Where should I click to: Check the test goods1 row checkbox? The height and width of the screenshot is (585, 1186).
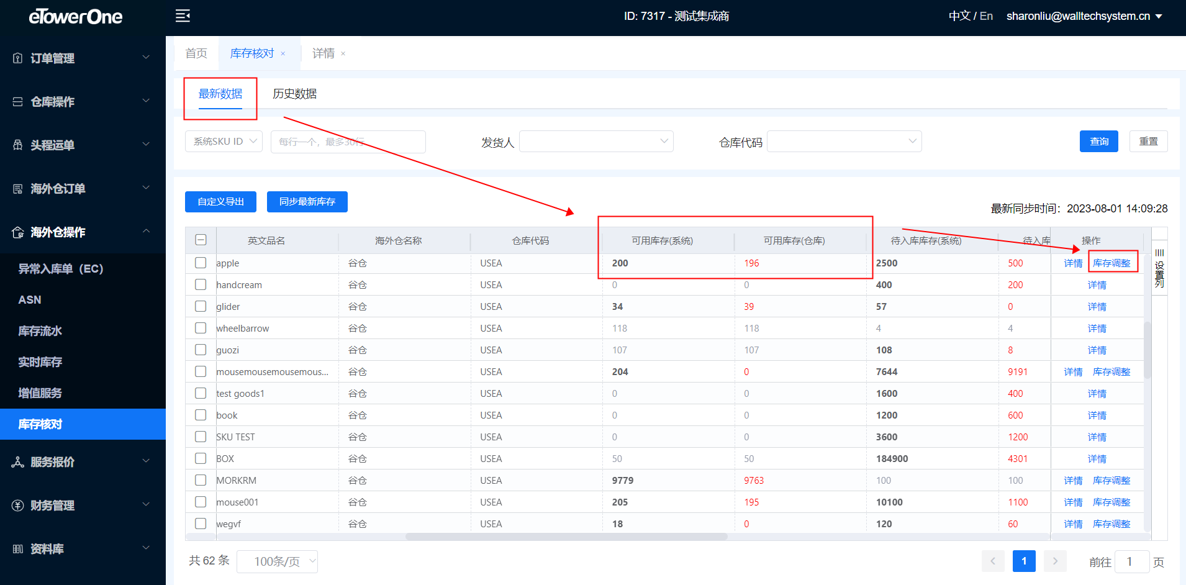(201, 393)
